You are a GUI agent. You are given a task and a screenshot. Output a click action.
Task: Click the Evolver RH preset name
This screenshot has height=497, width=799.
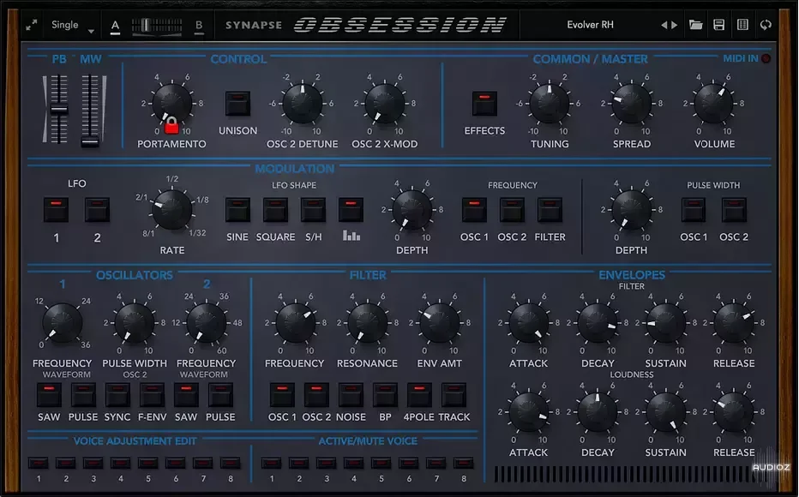coord(590,25)
